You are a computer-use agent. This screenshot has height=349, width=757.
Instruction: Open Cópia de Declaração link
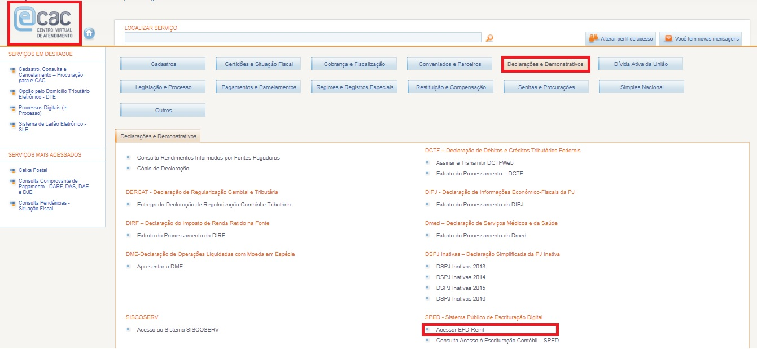click(163, 169)
